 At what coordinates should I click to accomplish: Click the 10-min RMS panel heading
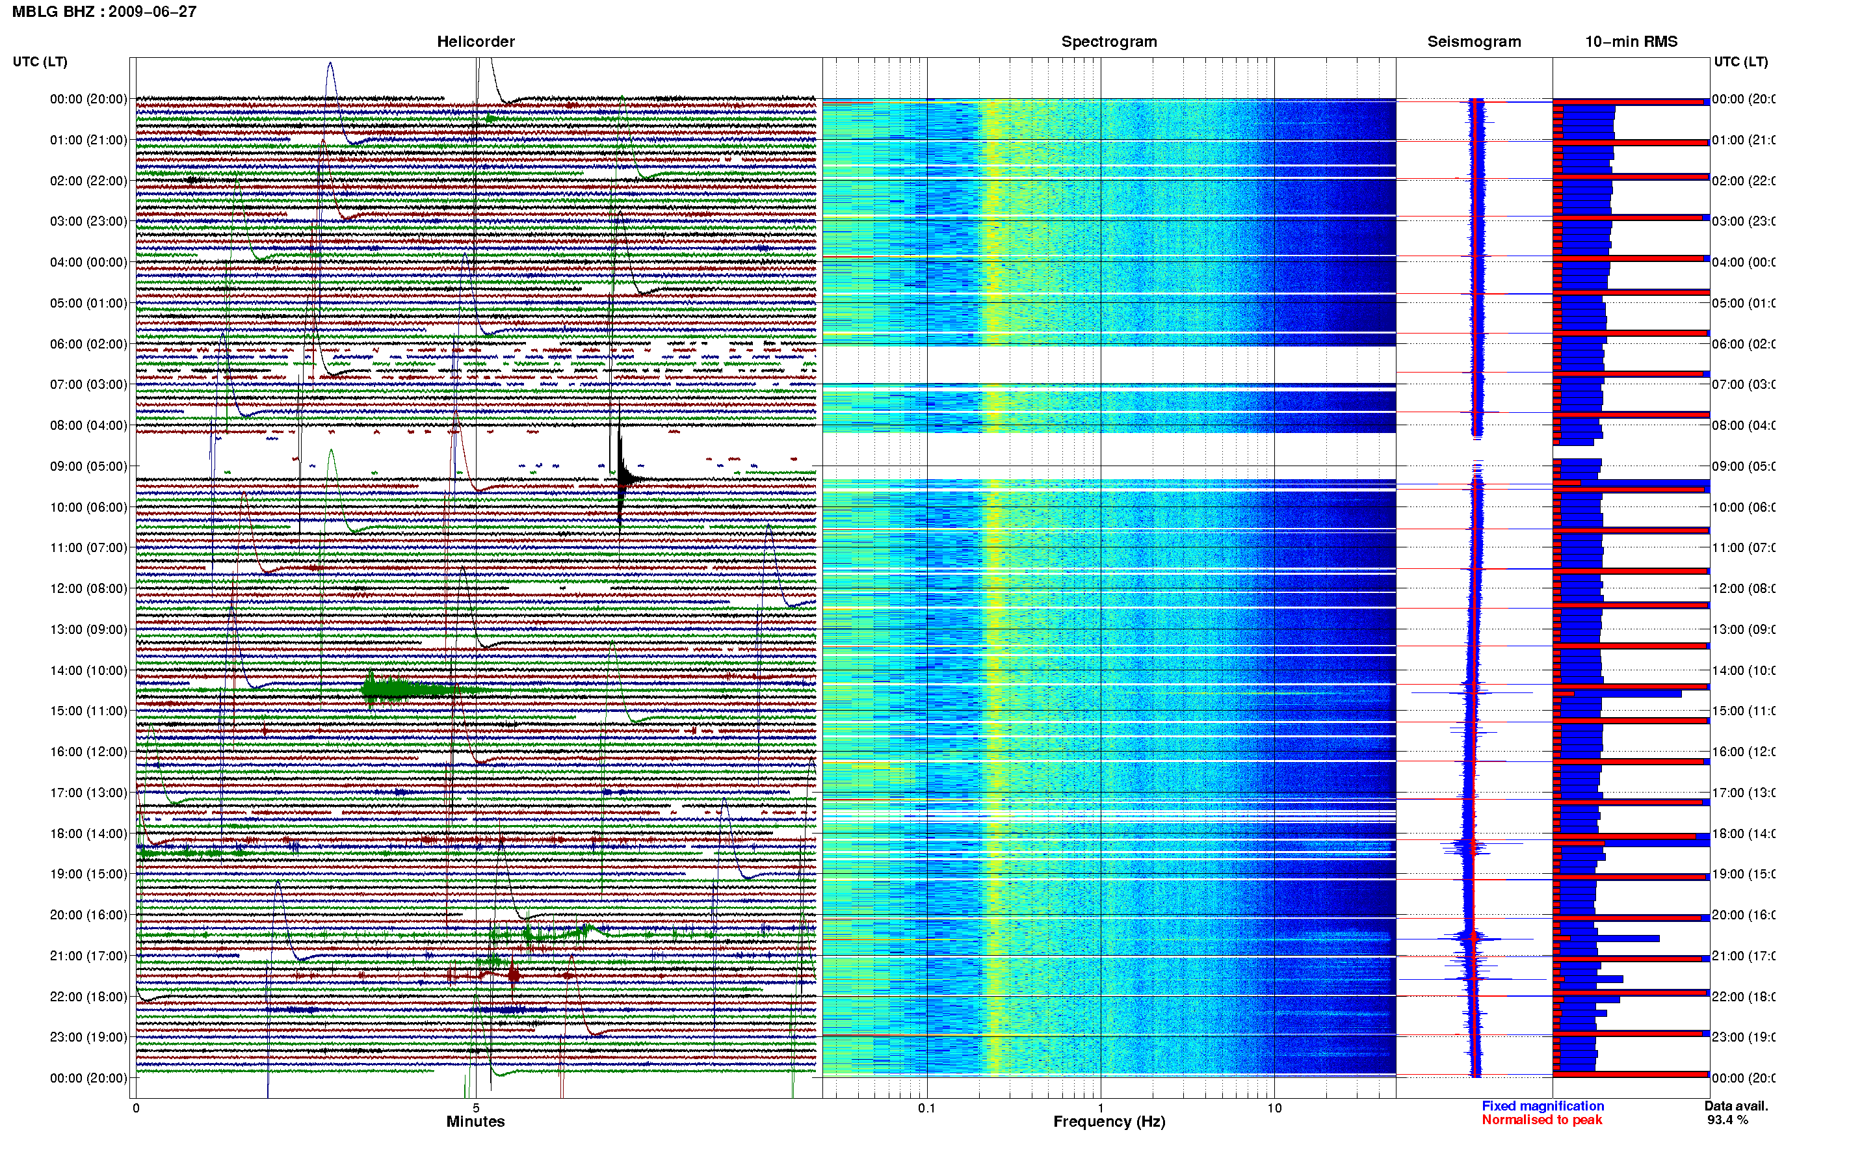pyautogui.click(x=1631, y=42)
